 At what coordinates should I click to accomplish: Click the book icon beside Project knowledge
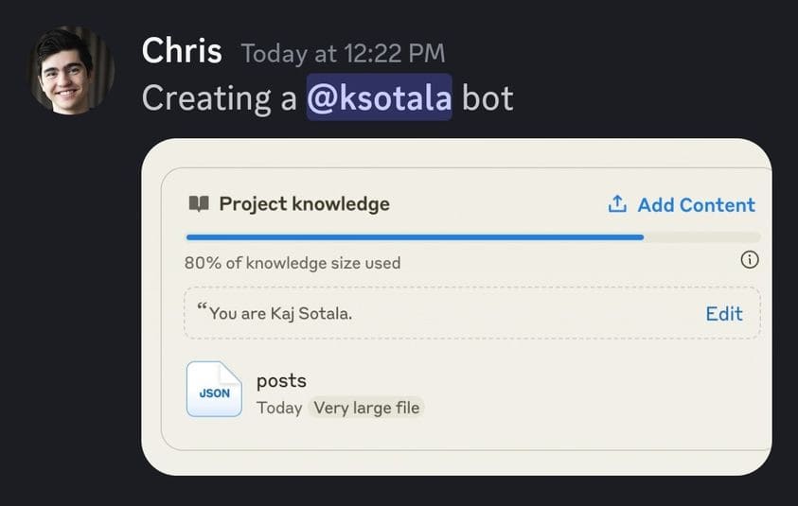click(x=198, y=204)
